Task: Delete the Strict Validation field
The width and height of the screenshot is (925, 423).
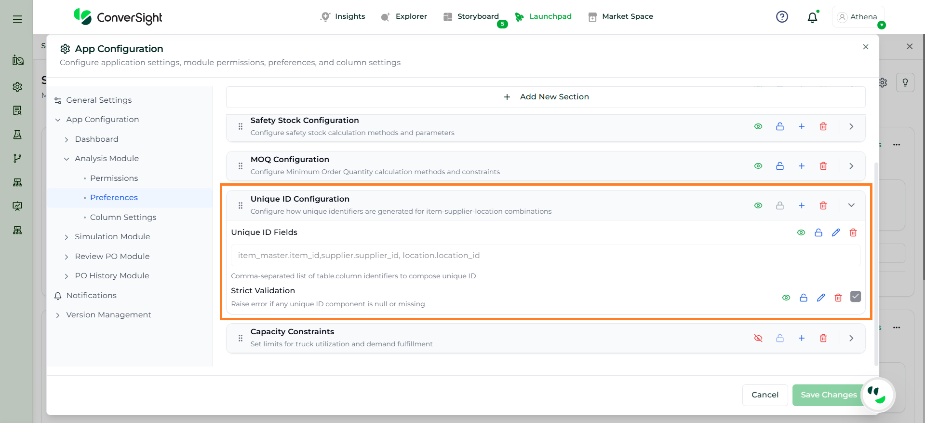Action: coord(838,298)
